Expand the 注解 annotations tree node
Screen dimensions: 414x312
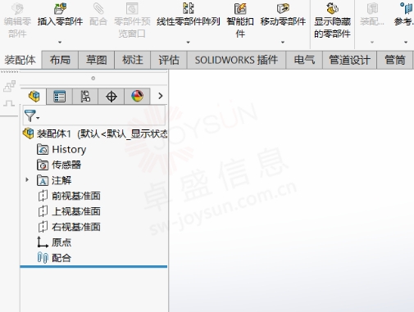tap(27, 179)
